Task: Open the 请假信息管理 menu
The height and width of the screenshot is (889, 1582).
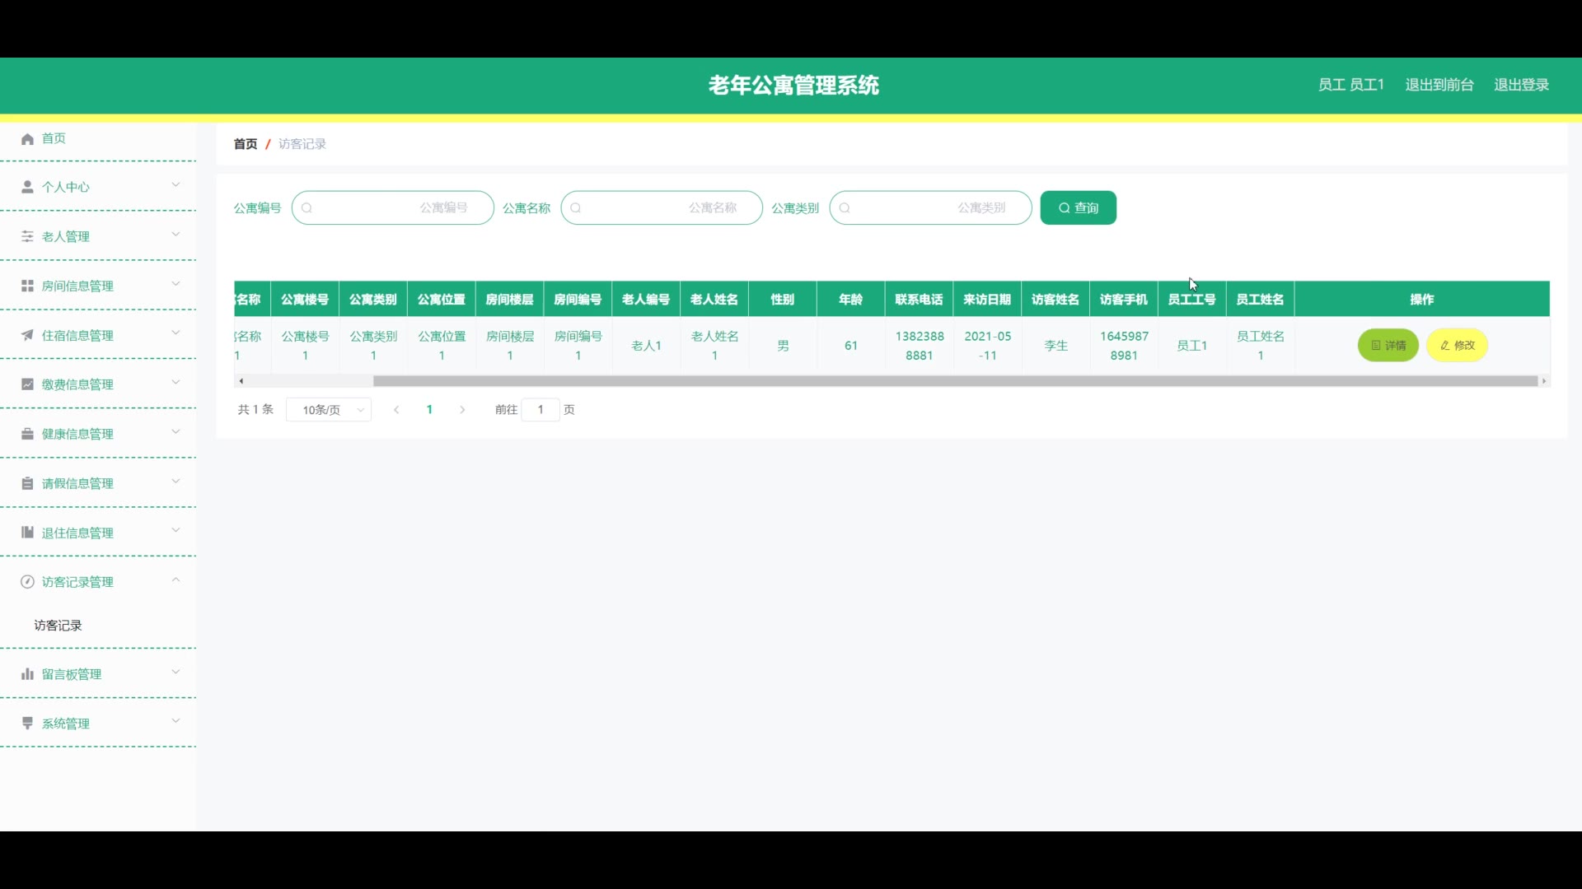Action: click(78, 484)
